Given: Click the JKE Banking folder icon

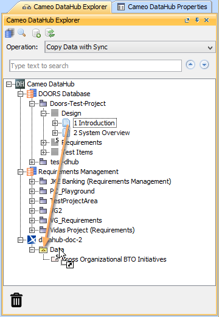Looking at the screenshot, I should click(x=43, y=181).
